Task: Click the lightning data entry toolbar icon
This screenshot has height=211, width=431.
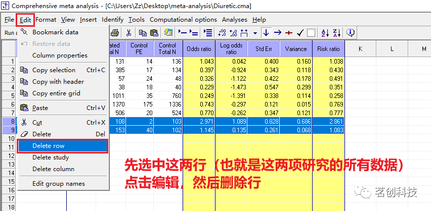Action: point(168,33)
